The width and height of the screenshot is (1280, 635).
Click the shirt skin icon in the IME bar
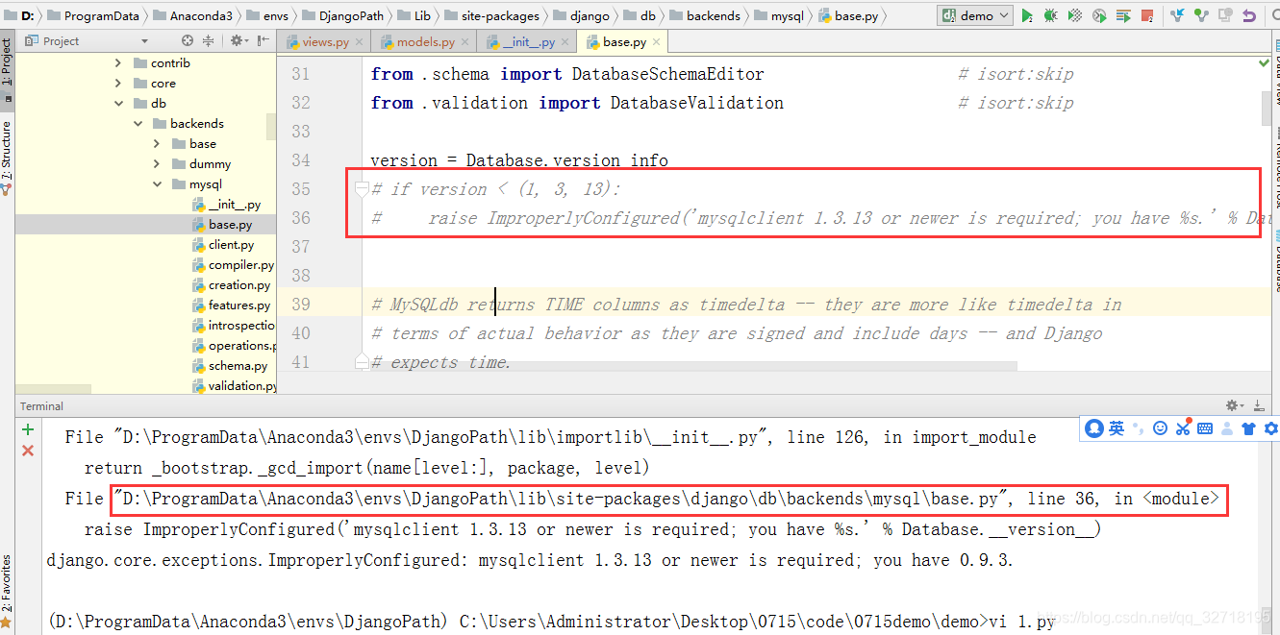point(1249,428)
